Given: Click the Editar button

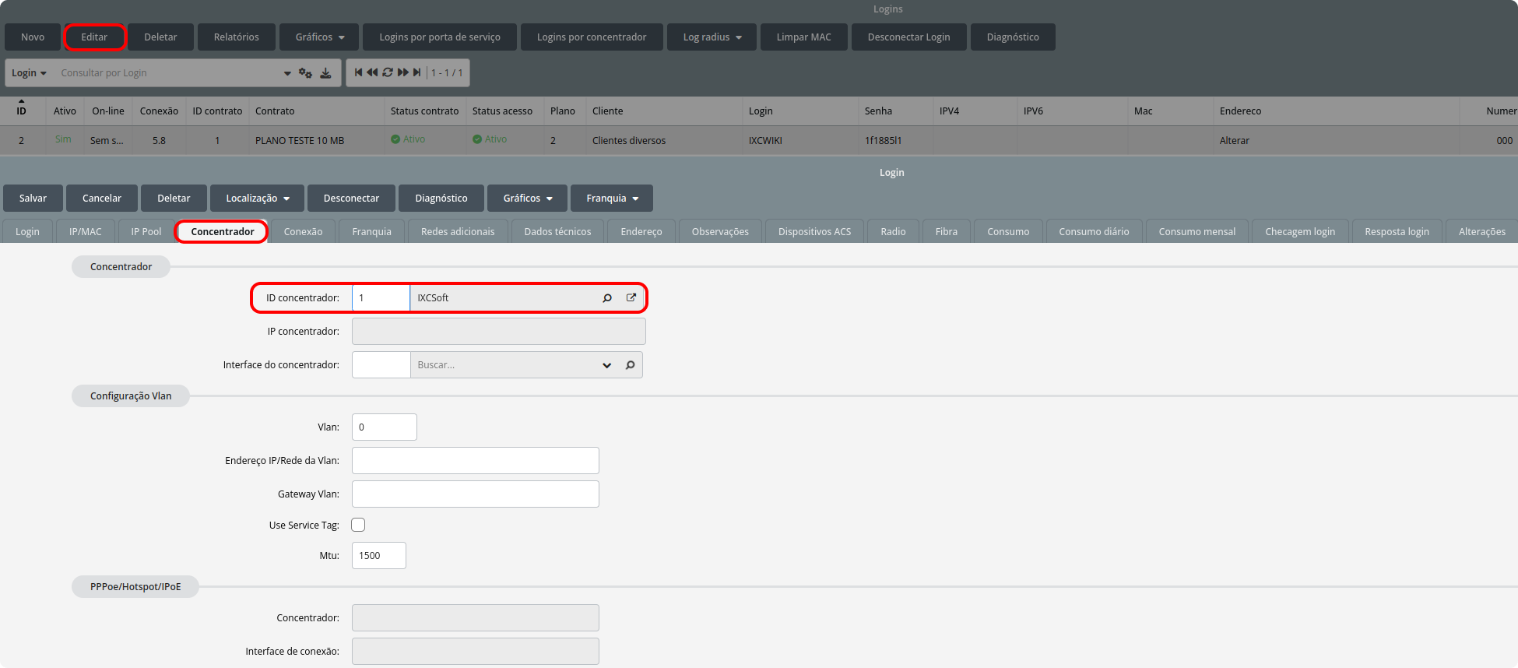Looking at the screenshot, I should click(94, 37).
